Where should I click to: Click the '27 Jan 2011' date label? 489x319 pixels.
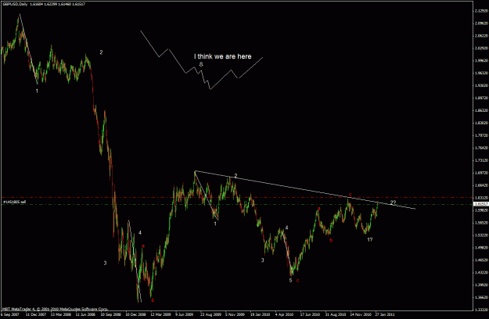385,314
